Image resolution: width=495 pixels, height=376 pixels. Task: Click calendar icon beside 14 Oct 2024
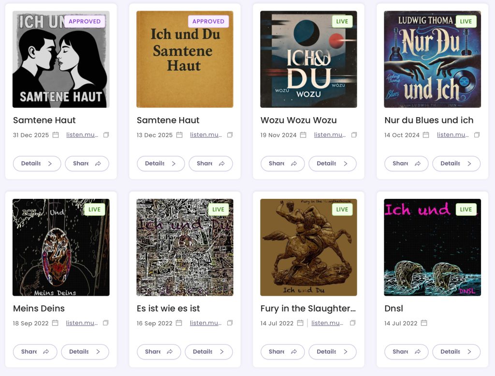tap(426, 135)
